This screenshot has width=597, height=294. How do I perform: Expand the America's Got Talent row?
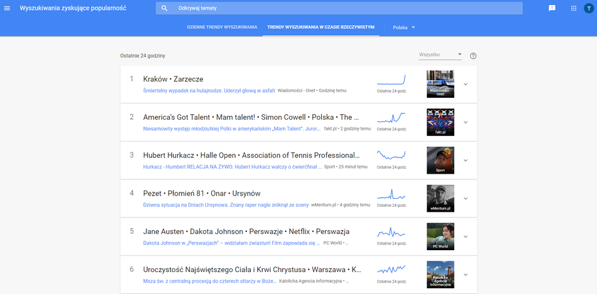[x=466, y=122]
